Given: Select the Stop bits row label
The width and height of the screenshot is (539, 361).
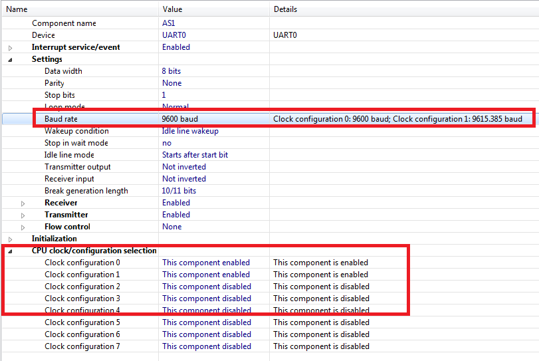Looking at the screenshot, I should click(x=59, y=95).
